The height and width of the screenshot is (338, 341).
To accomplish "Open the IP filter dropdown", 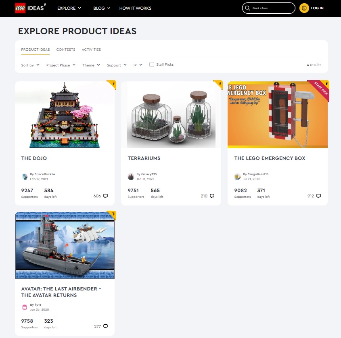I will click(x=138, y=65).
